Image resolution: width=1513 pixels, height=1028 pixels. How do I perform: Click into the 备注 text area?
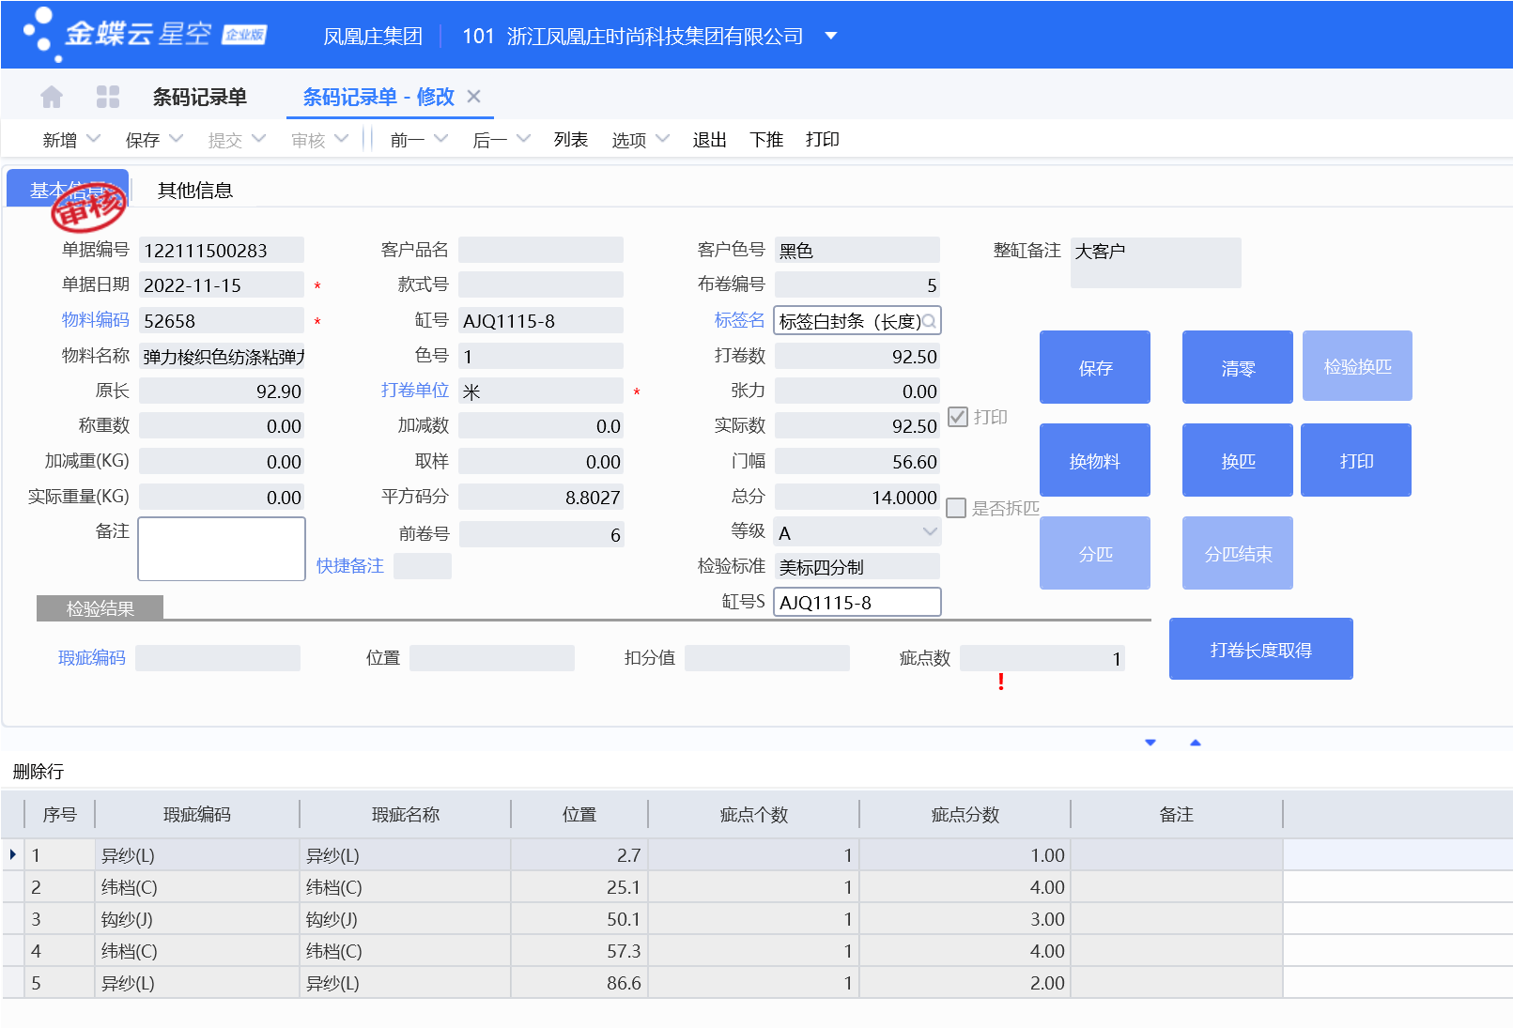[222, 548]
